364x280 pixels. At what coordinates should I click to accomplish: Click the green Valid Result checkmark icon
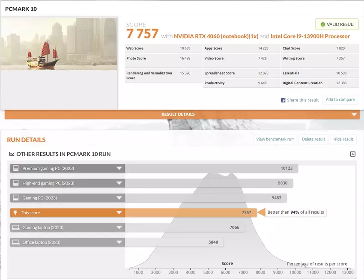point(322,24)
